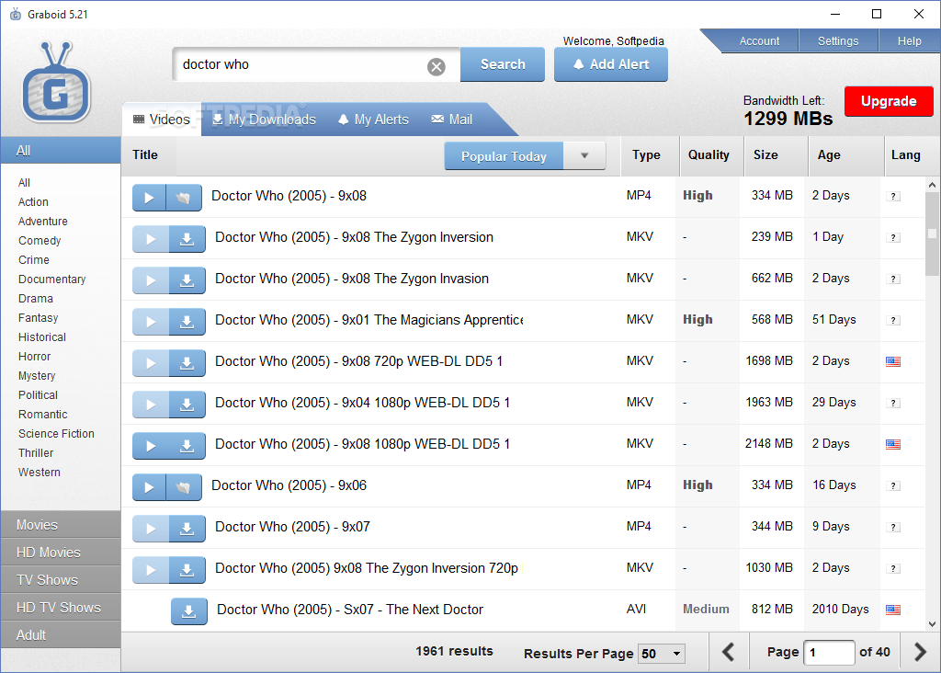The width and height of the screenshot is (941, 673).
Task: Expand the HD Movies category section
Action: [x=61, y=553]
